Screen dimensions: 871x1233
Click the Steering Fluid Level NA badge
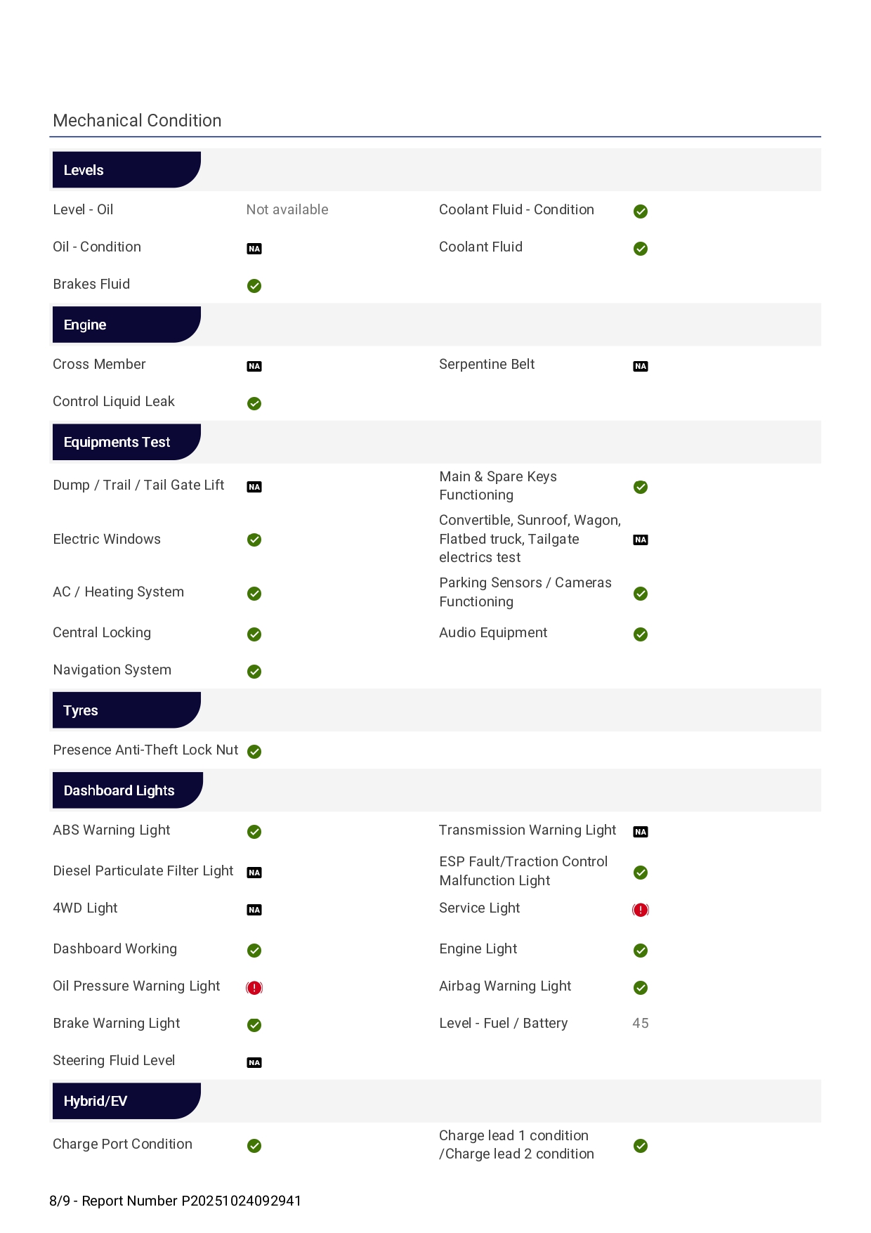pos(254,1062)
